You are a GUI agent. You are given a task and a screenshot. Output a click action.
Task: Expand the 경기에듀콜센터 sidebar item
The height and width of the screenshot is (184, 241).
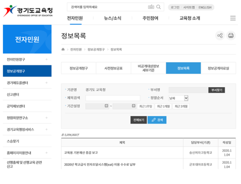47,83
